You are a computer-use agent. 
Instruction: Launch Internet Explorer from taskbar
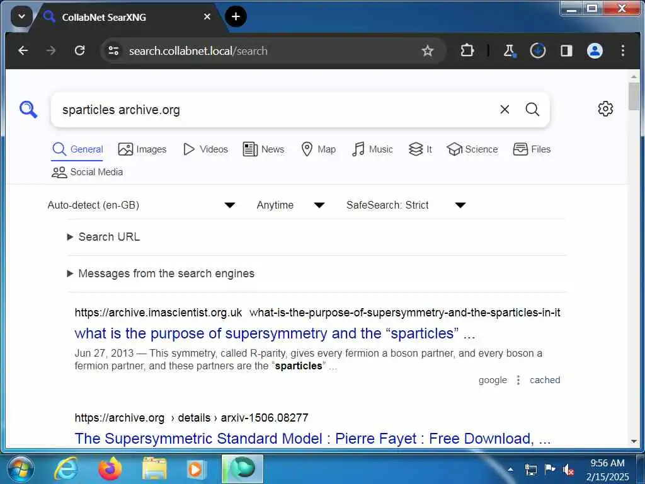[66, 469]
